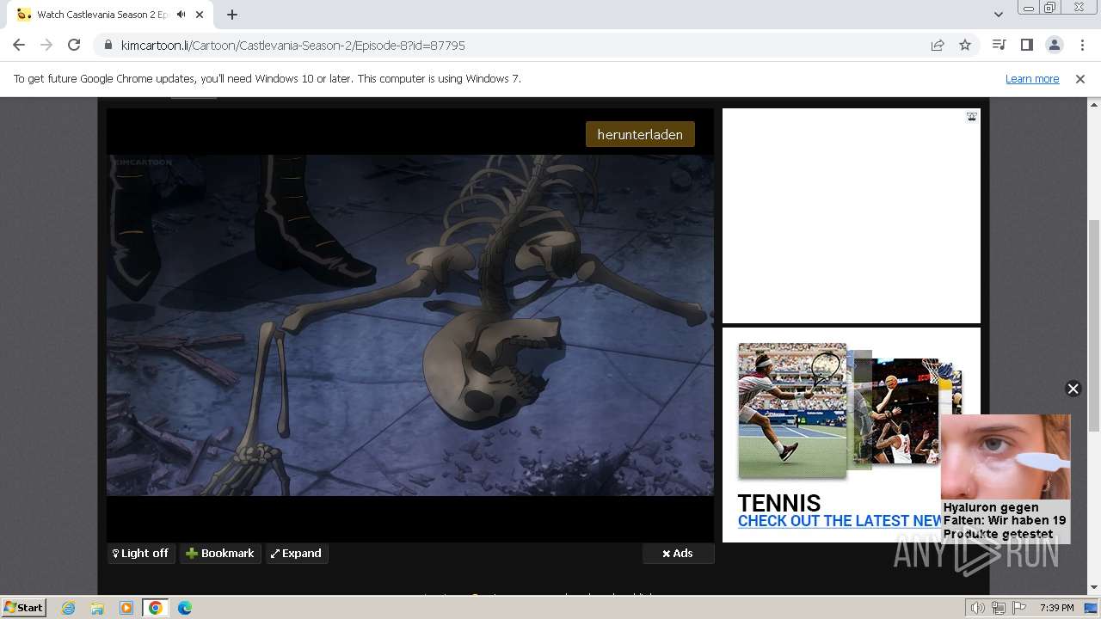Open Action Center flag icon

[x=1018, y=608]
